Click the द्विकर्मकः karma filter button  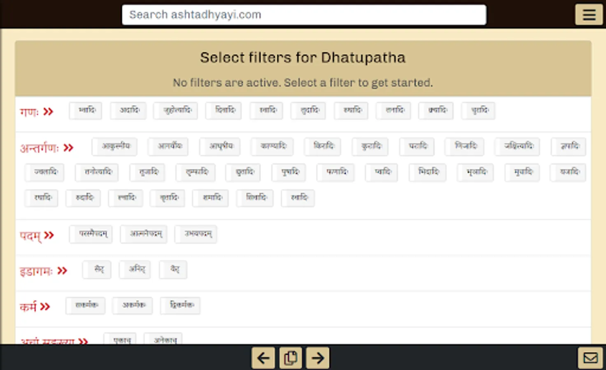pyautogui.click(x=180, y=305)
